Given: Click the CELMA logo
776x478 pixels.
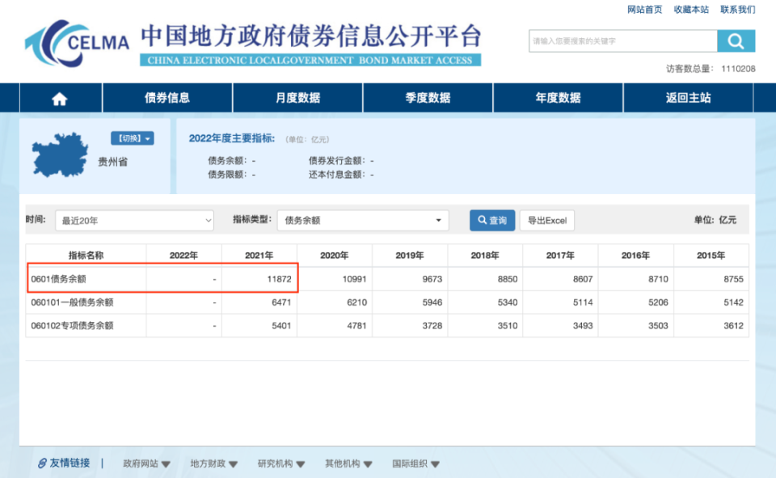Looking at the screenshot, I should coord(78,42).
